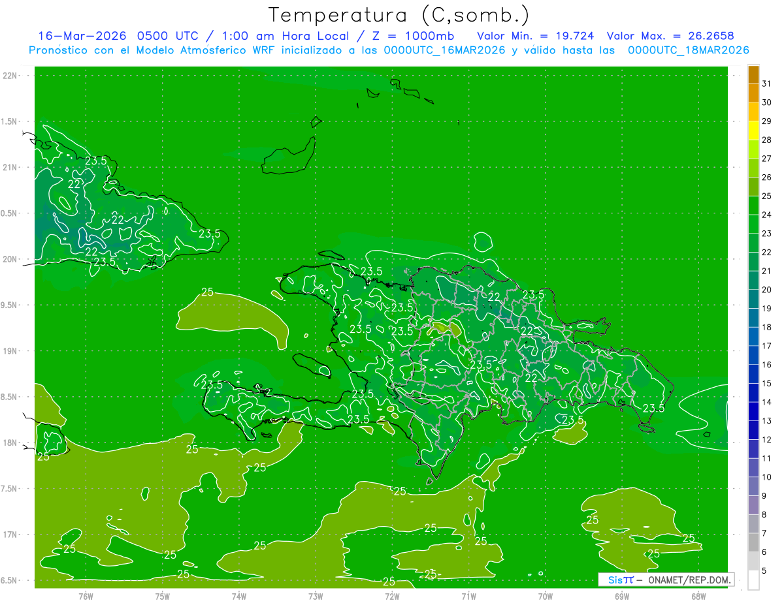Click the "21N" latitude axis label
The height and width of the screenshot is (605, 784).
point(10,167)
